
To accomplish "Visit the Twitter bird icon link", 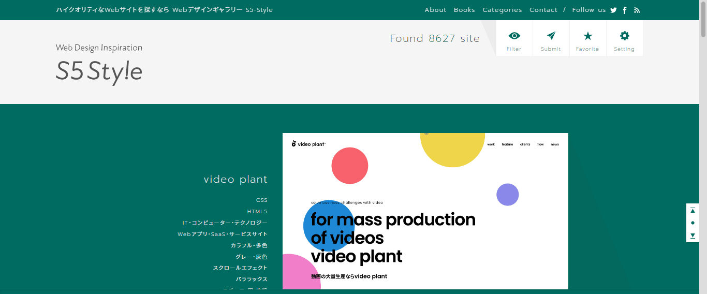I will tap(613, 10).
